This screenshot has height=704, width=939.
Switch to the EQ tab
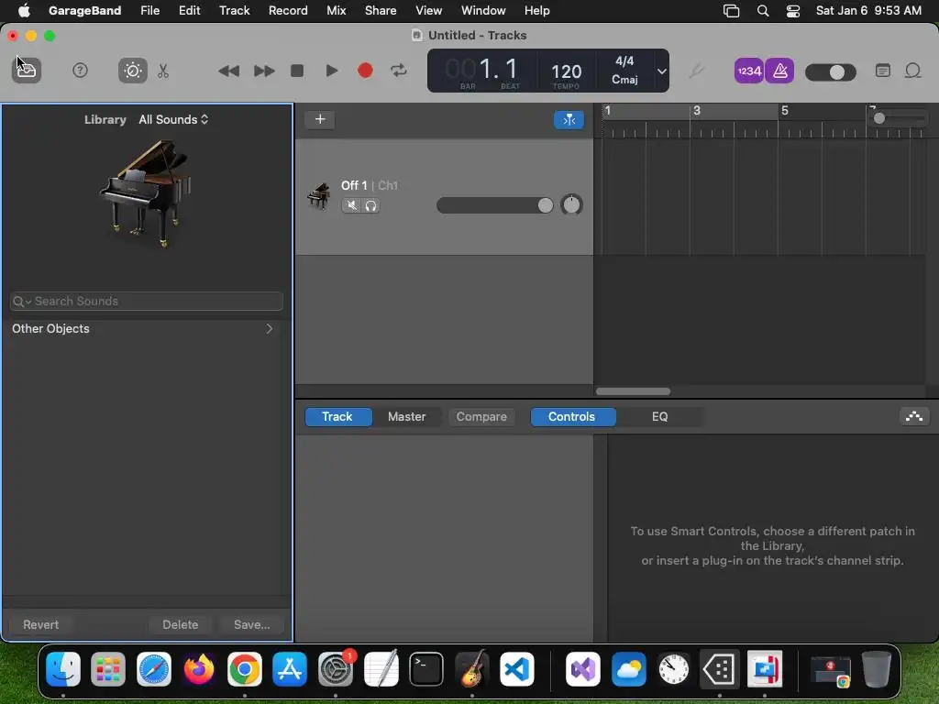tap(659, 417)
